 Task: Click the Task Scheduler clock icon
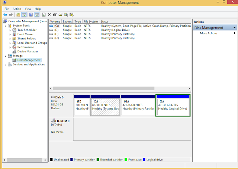click(14, 30)
